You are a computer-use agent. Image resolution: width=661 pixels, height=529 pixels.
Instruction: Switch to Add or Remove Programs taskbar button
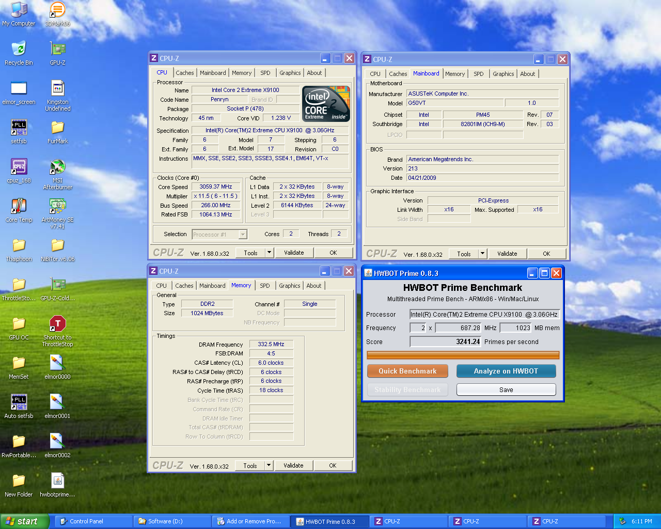point(251,521)
